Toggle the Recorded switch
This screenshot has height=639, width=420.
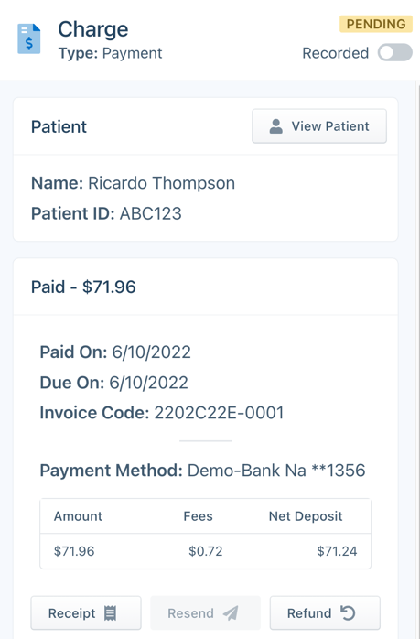(394, 52)
